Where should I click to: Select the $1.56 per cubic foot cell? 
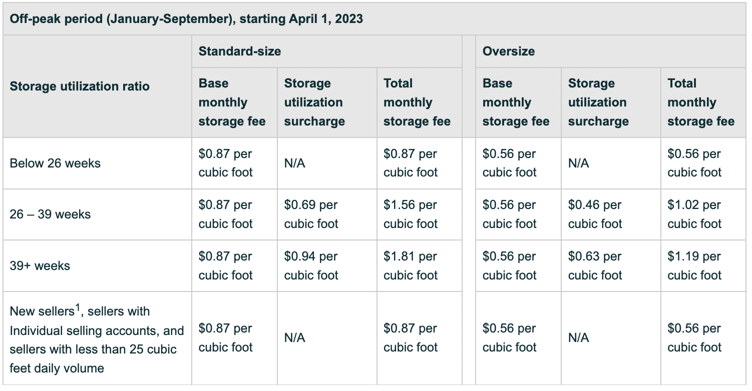tap(411, 214)
